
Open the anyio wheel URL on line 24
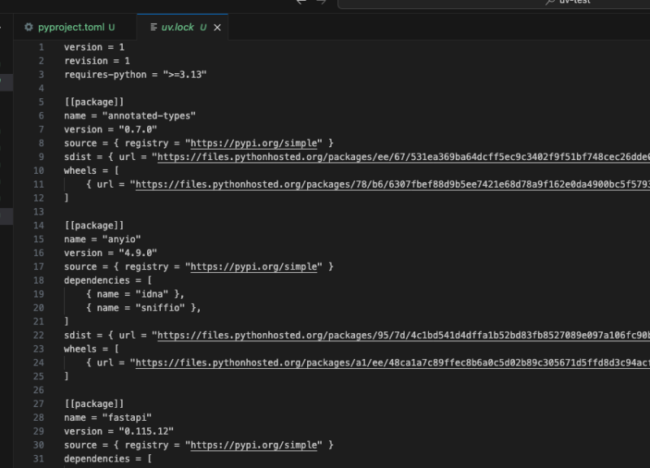click(392, 363)
